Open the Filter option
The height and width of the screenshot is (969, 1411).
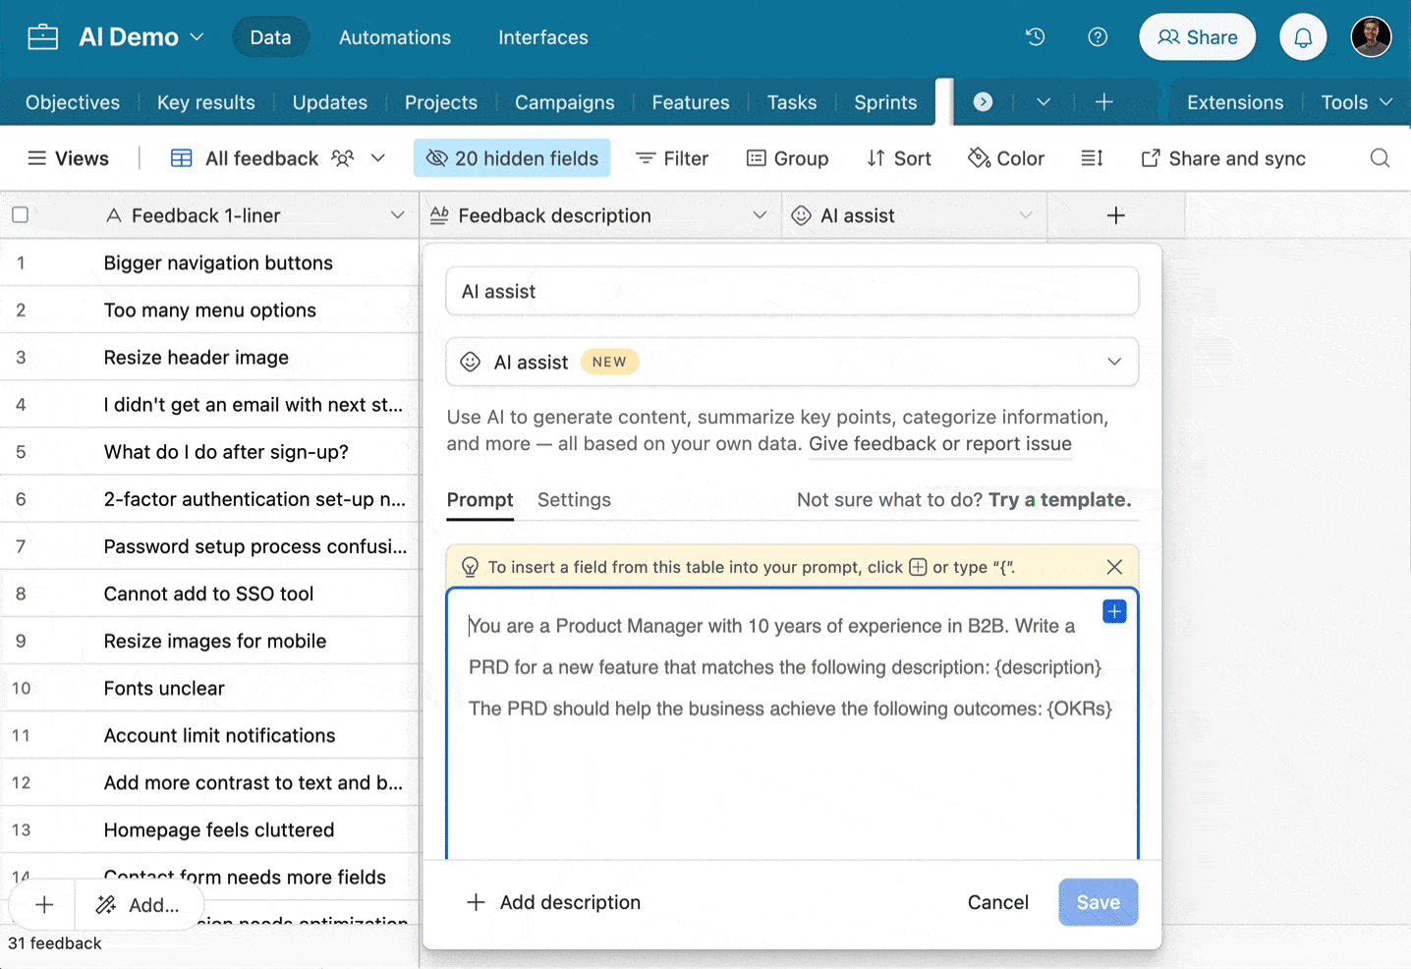coord(672,158)
